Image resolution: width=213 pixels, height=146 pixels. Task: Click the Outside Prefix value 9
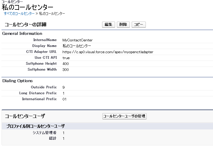click(63, 87)
